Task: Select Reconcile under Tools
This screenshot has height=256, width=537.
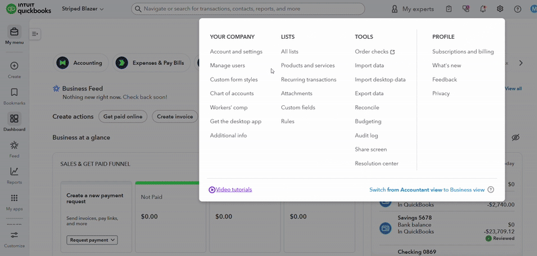Action: point(367,107)
